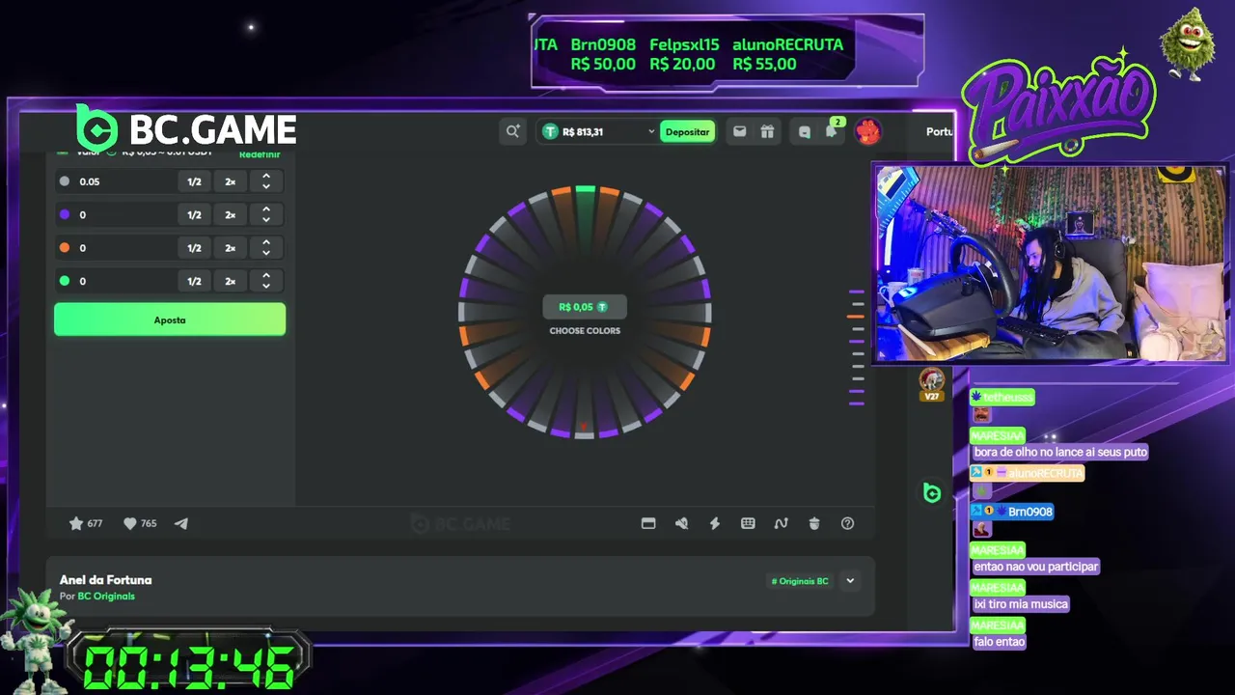This screenshot has width=1235, height=695.
Task: Open the mail envelope inbox icon
Action: pyautogui.click(x=739, y=131)
